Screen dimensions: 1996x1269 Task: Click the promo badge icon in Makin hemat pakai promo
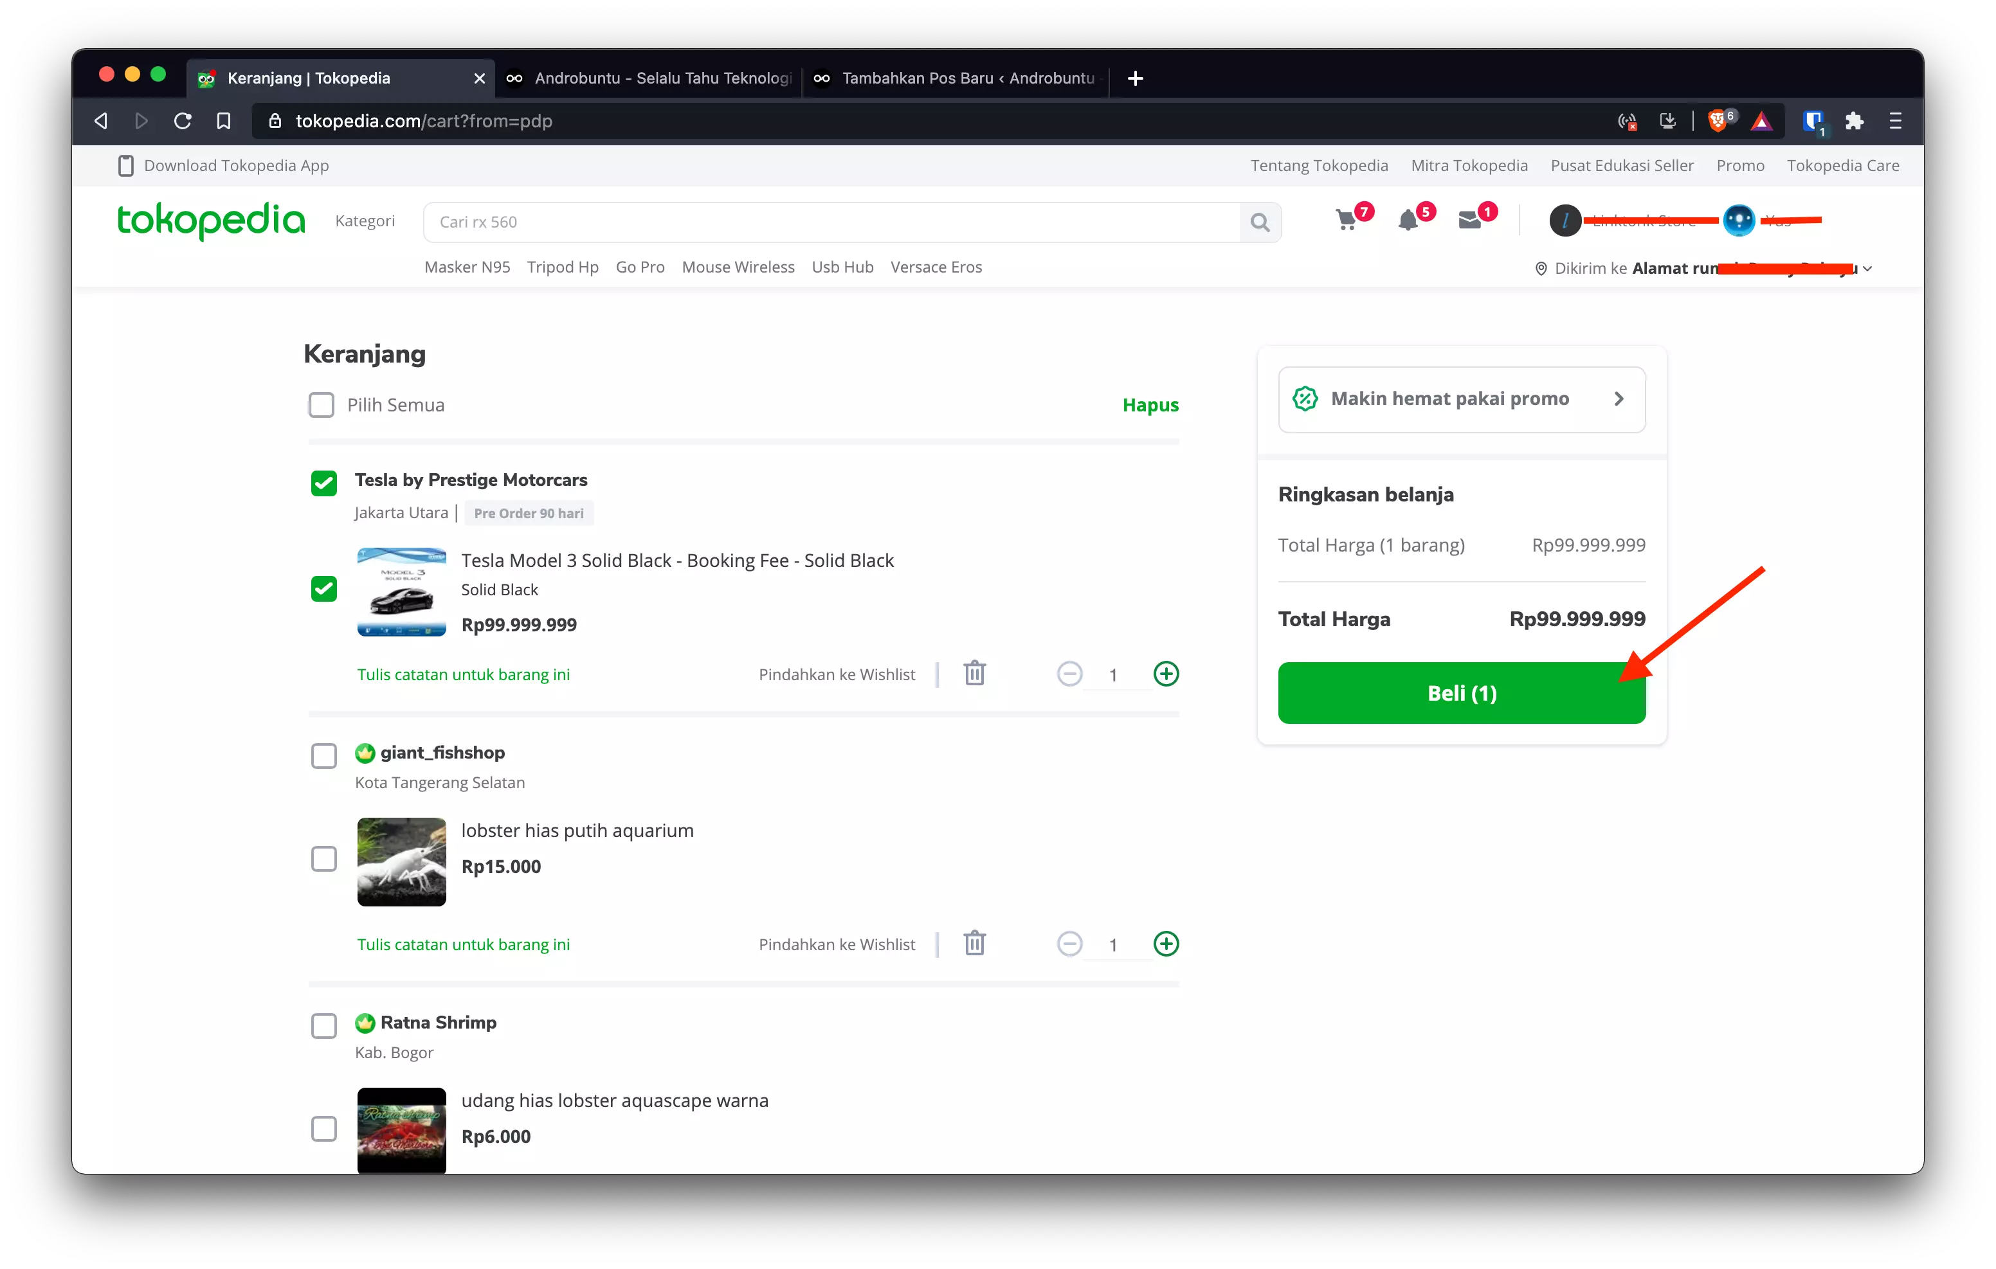click(1305, 399)
